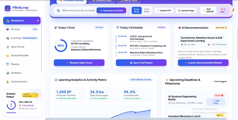This screenshot has height=120, width=238.
Task: Click the Study Materials folder icon
Action: pyautogui.click(x=8, y=56)
